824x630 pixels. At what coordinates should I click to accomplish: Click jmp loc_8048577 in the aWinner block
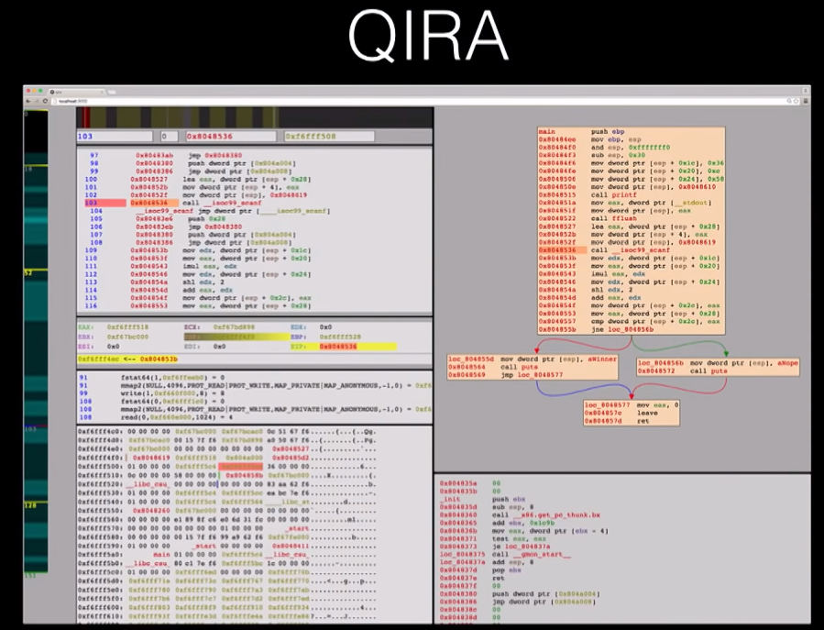532,375
